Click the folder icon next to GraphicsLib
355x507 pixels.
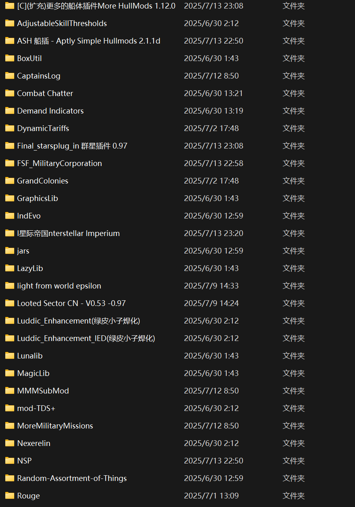pos(10,198)
